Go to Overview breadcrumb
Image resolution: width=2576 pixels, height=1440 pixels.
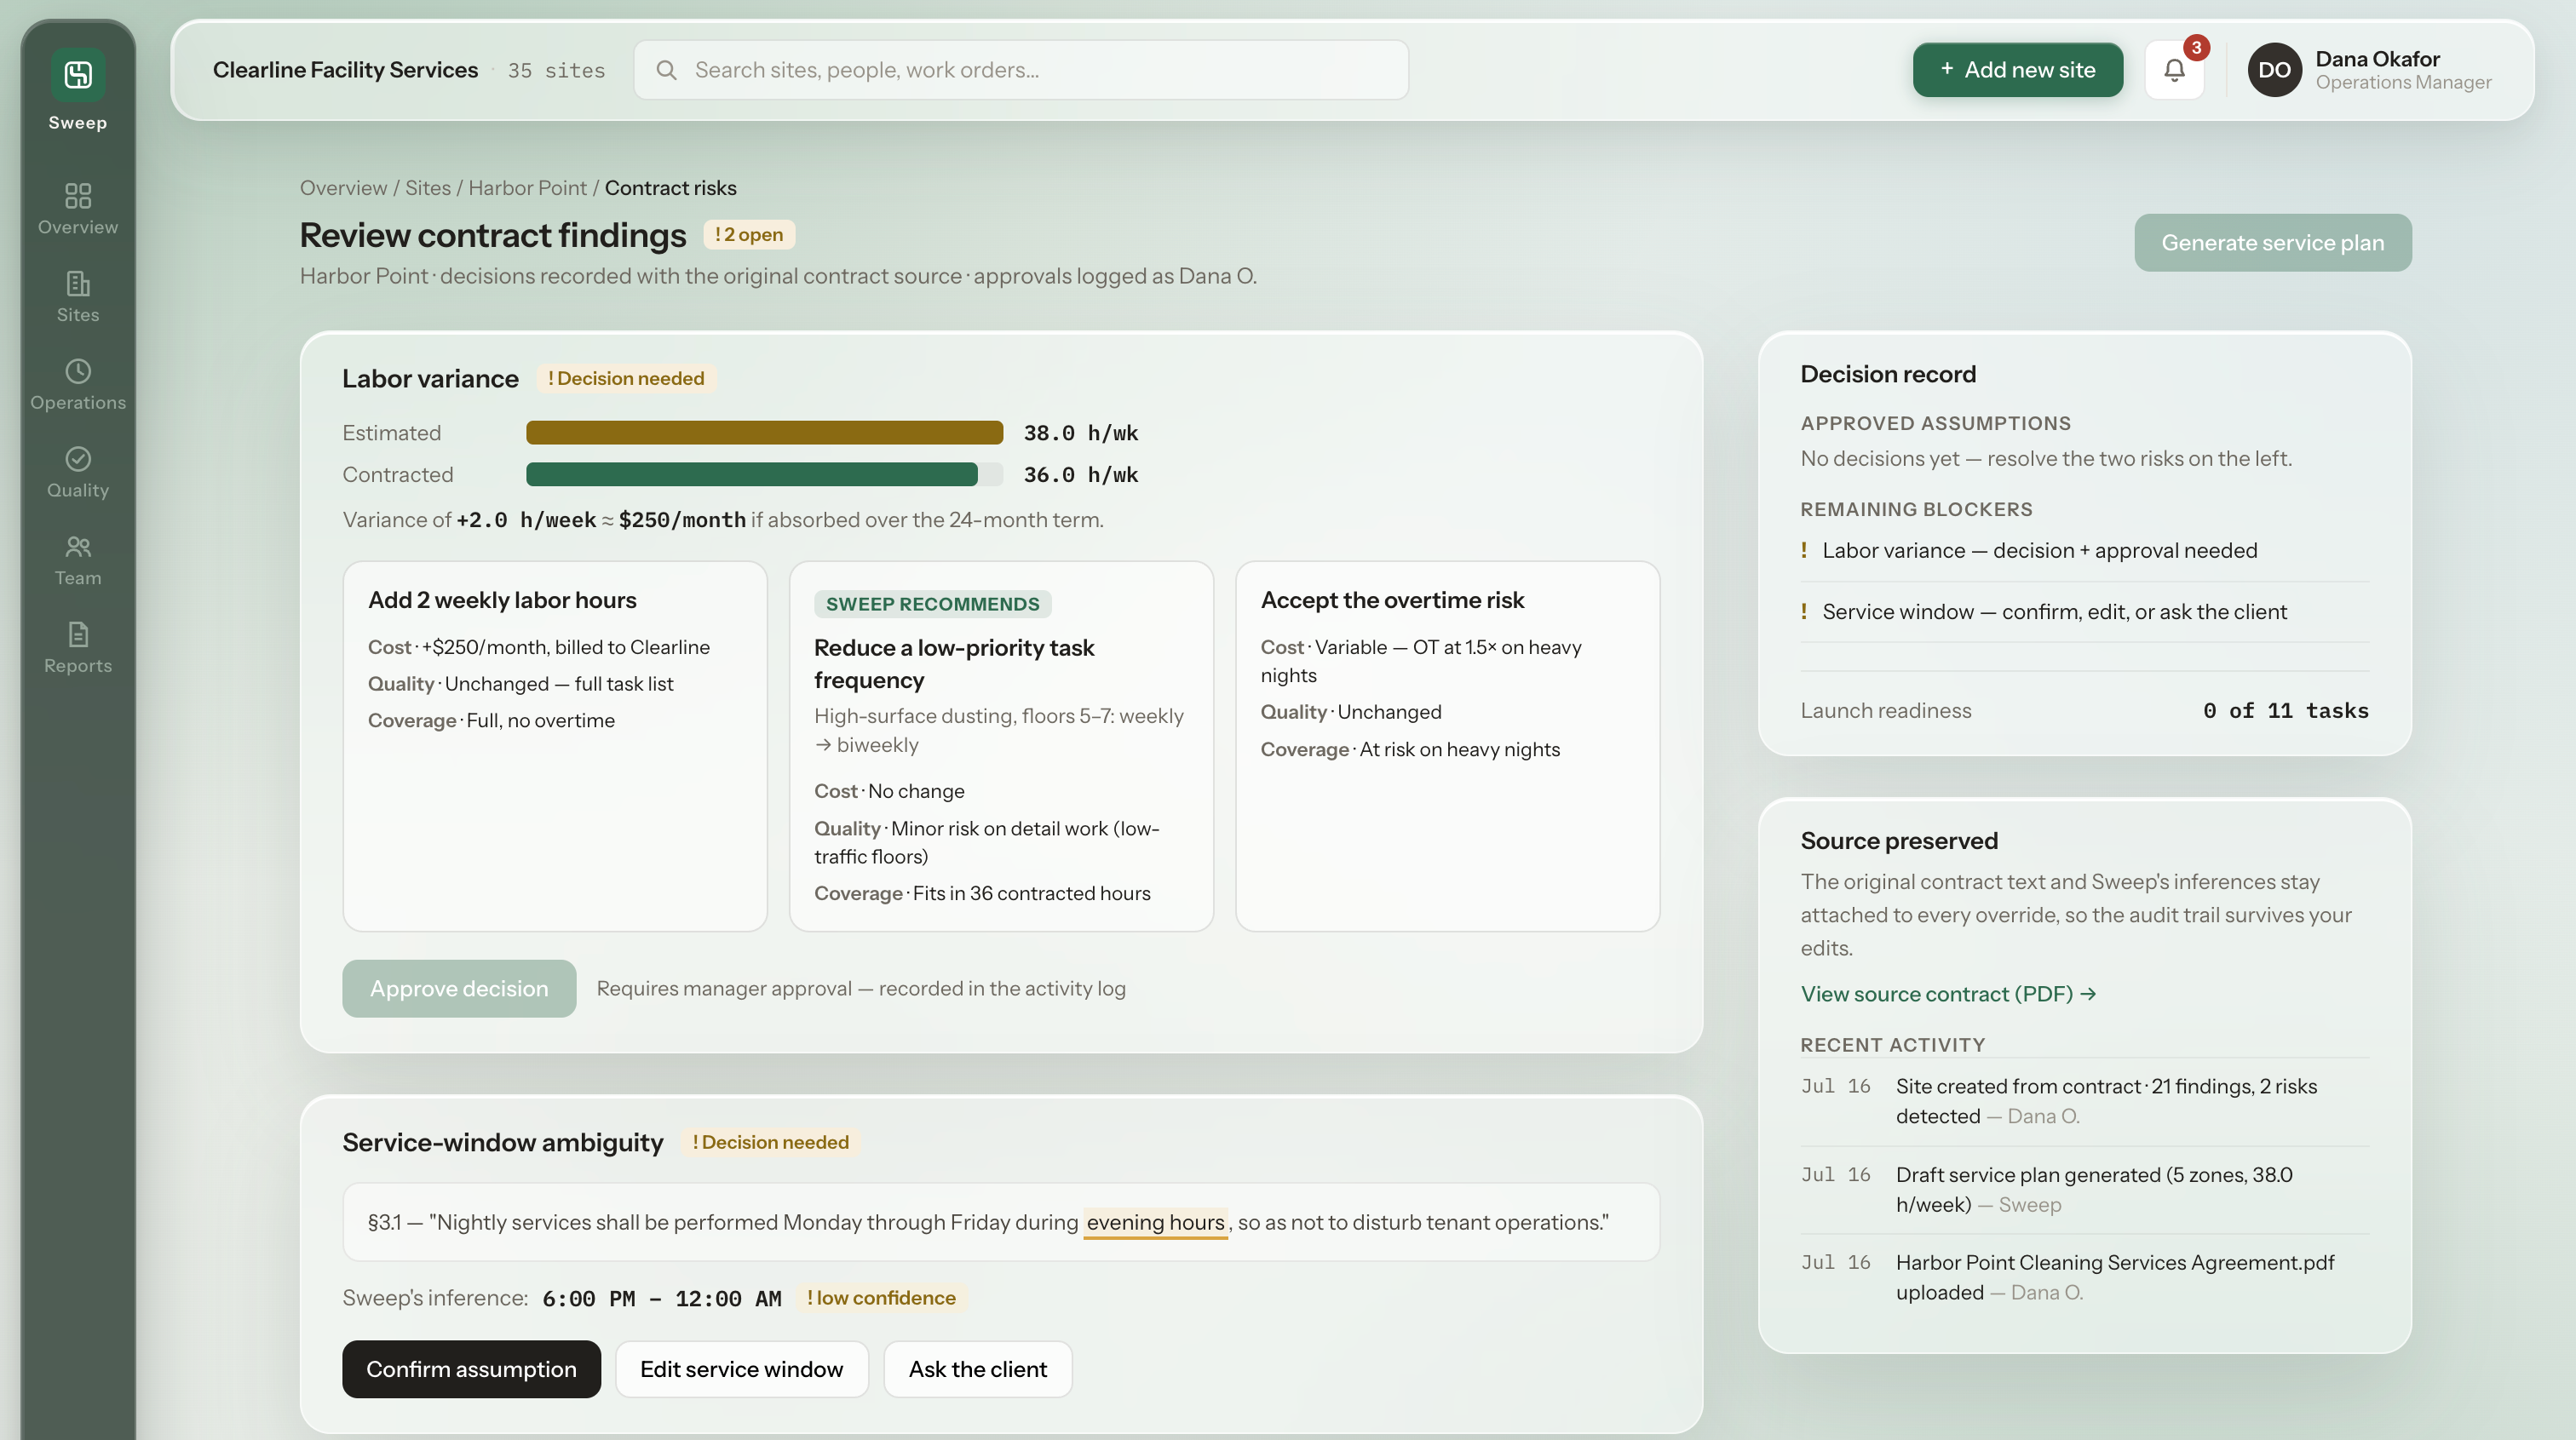[343, 188]
